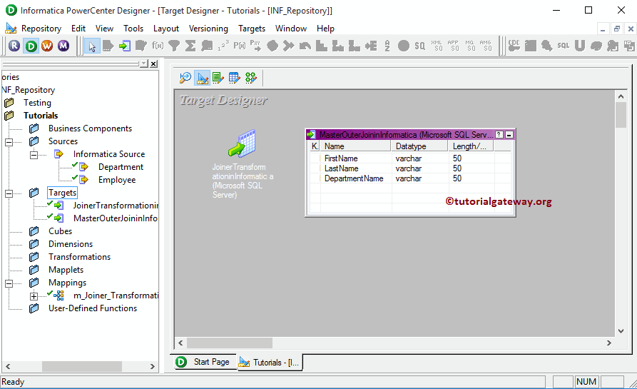Viewport: 637px width, 389px height.
Task: Select the User-Defined Functions node
Action: pos(93,308)
